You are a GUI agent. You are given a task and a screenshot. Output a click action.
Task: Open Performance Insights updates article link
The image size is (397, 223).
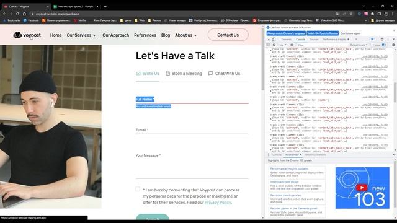point(289,168)
